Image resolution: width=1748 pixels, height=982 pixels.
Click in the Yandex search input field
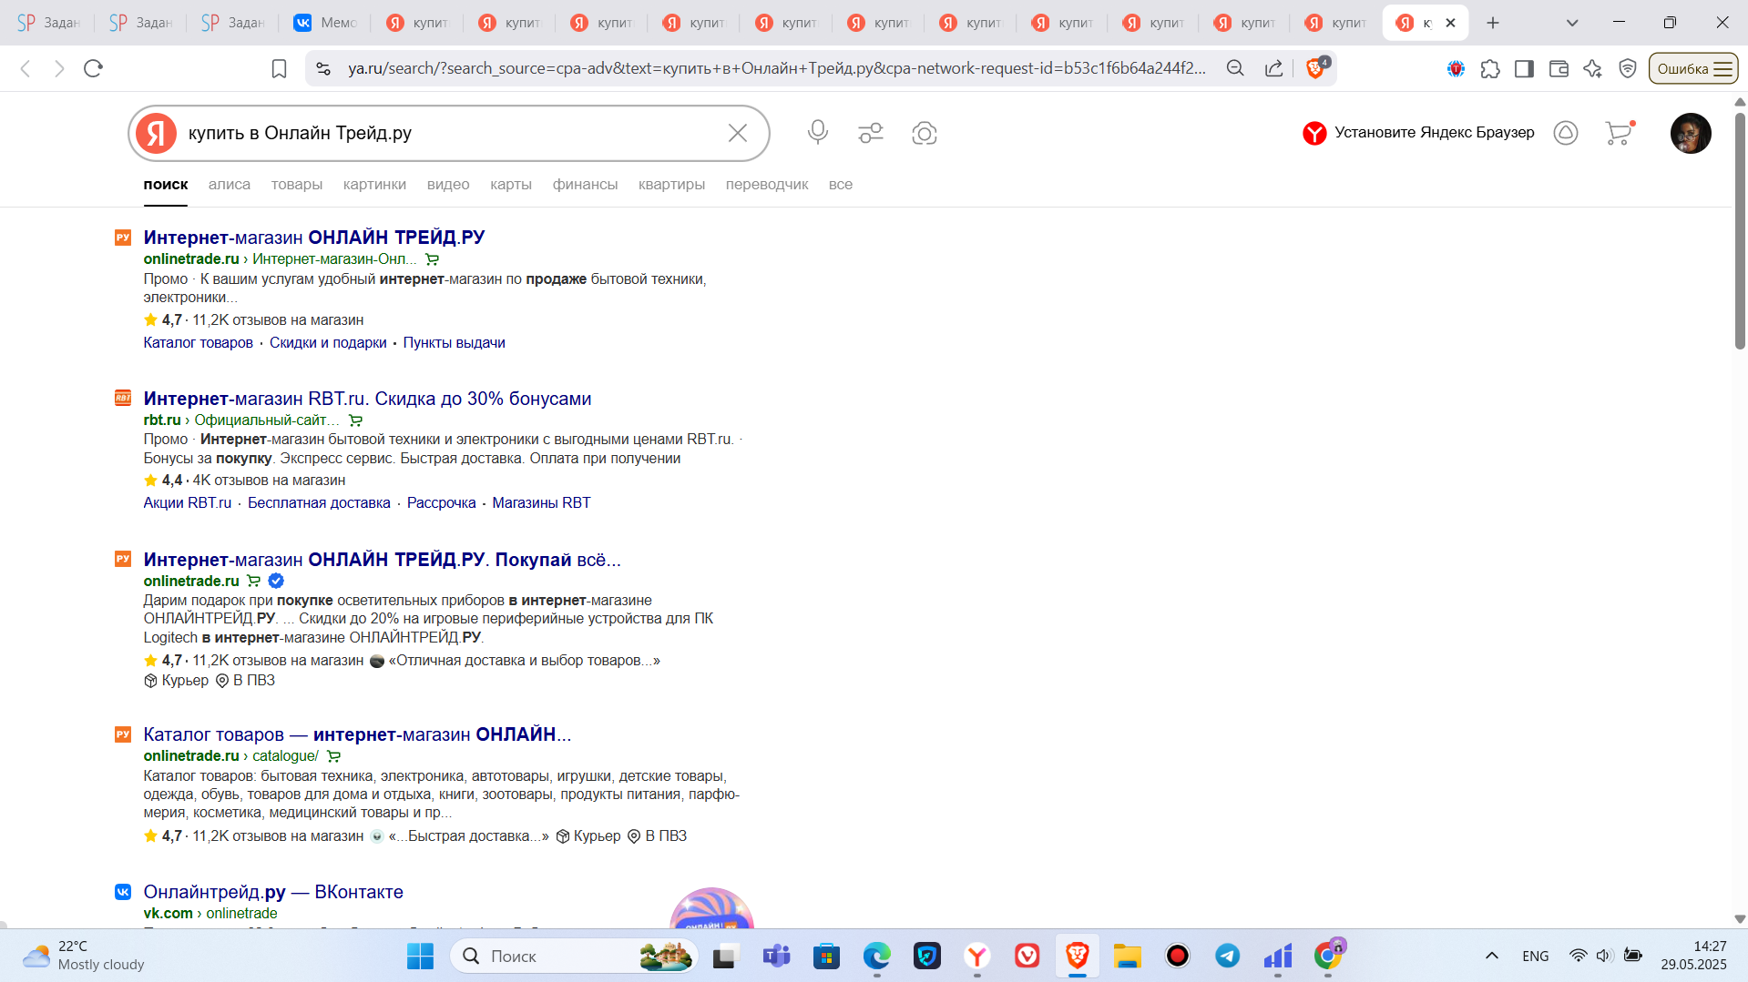coord(451,133)
